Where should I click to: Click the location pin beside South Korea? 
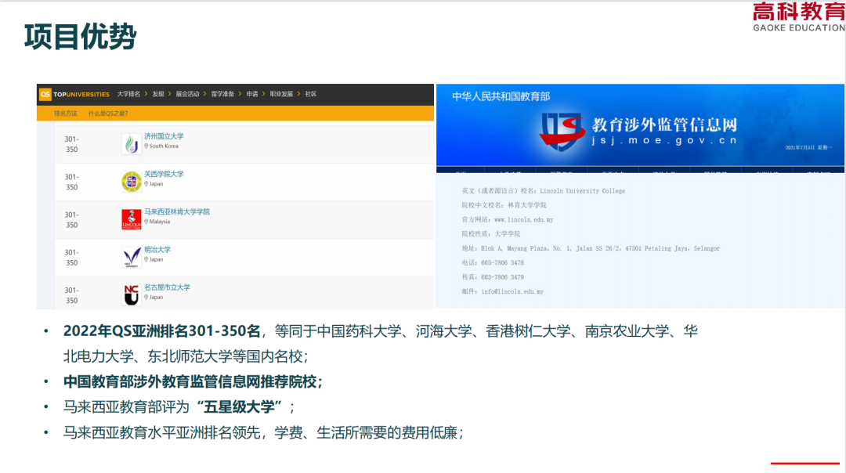(146, 146)
